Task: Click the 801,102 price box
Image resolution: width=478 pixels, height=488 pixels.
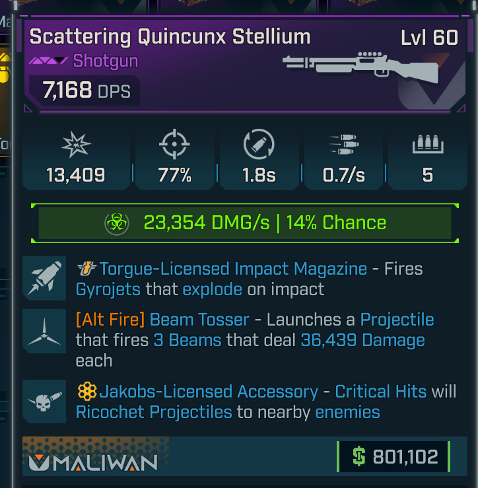Action: click(393, 456)
